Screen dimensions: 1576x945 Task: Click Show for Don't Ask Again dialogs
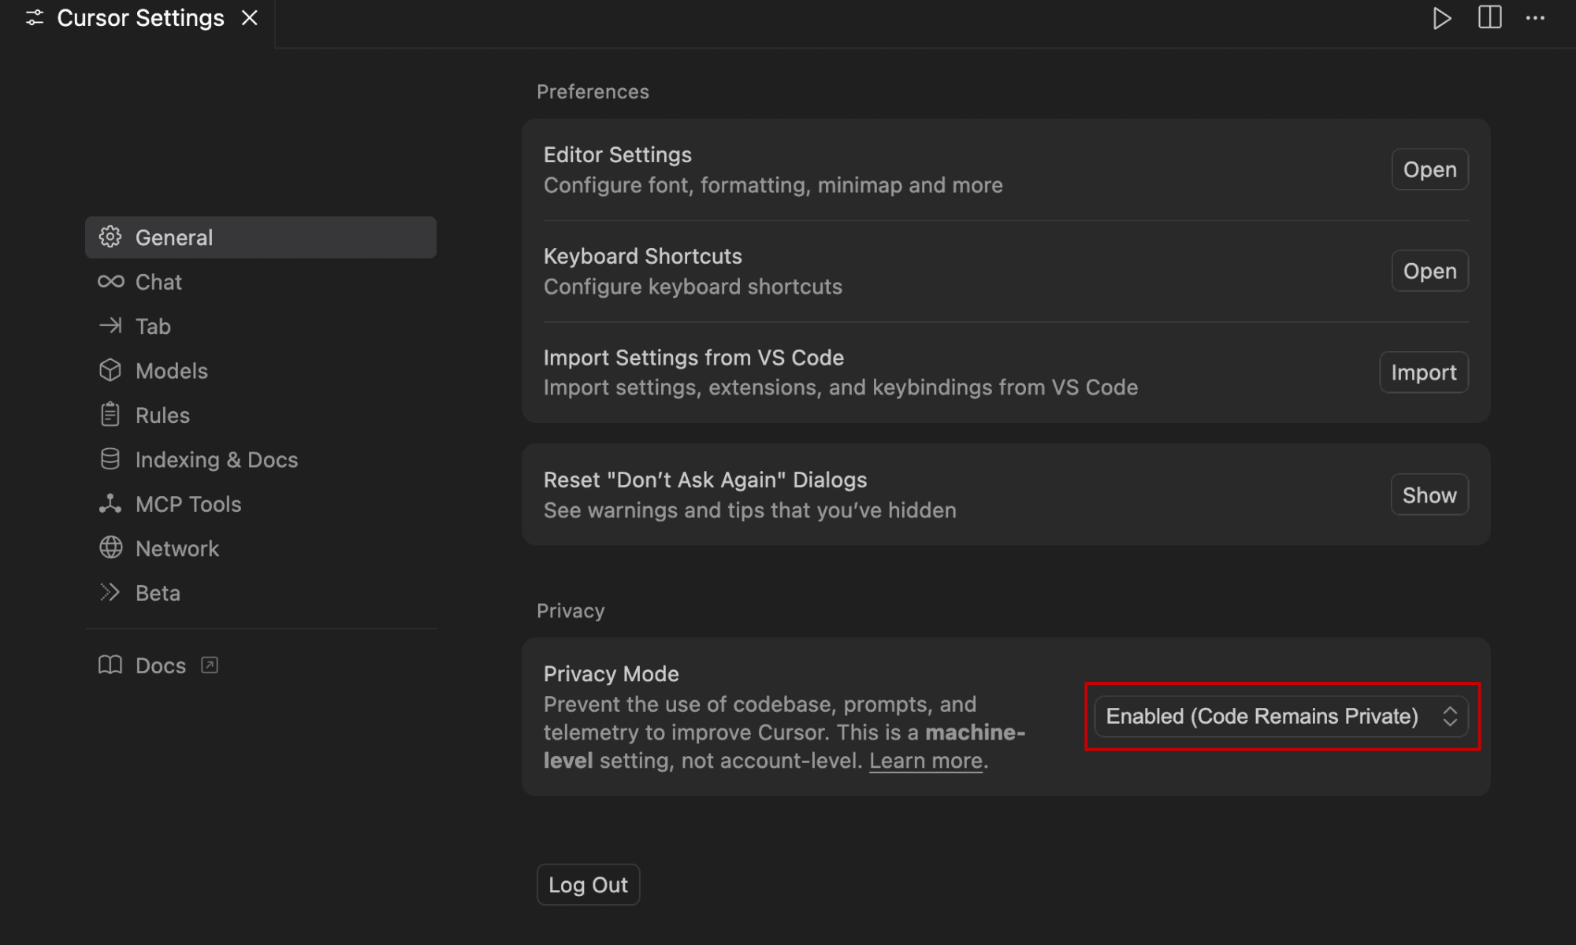pyautogui.click(x=1429, y=495)
